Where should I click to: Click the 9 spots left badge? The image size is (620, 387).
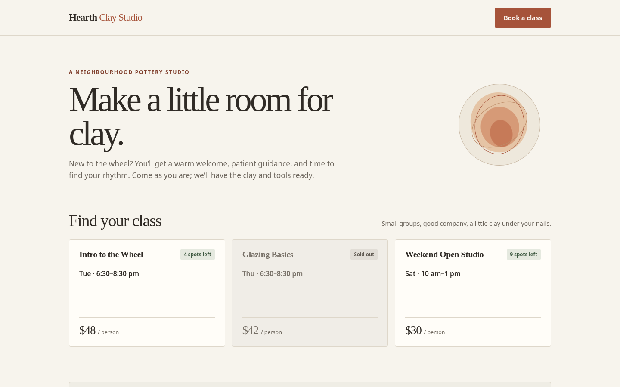tap(524, 255)
